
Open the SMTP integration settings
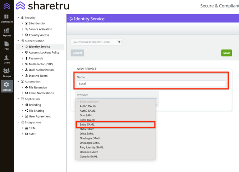pyautogui.click(x=32, y=134)
